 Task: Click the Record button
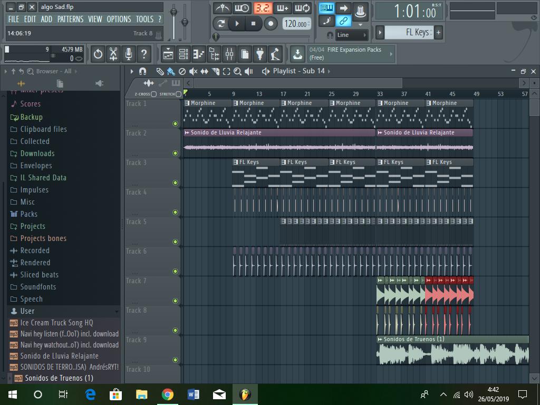tap(271, 24)
